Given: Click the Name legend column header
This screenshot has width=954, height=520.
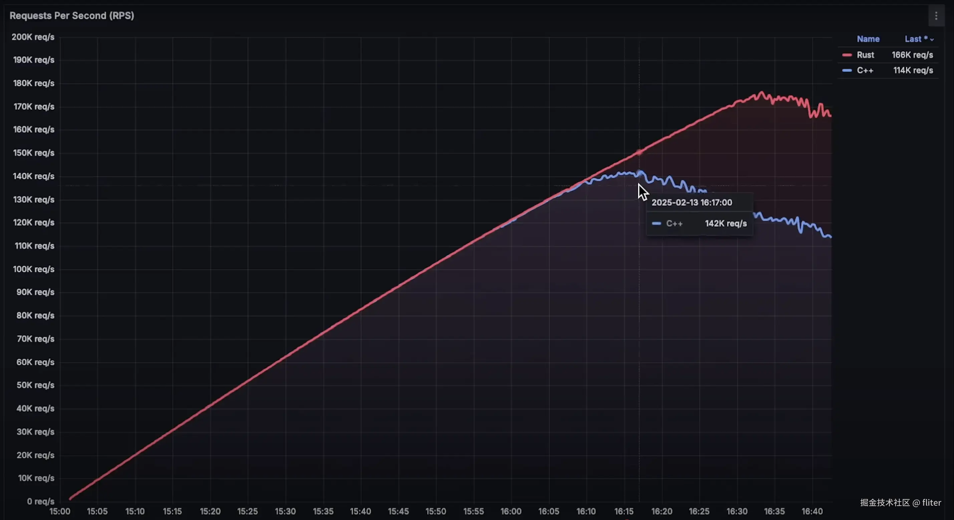Looking at the screenshot, I should (x=868, y=39).
